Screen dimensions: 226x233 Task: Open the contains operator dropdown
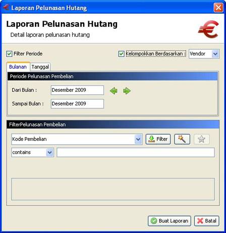[50, 152]
